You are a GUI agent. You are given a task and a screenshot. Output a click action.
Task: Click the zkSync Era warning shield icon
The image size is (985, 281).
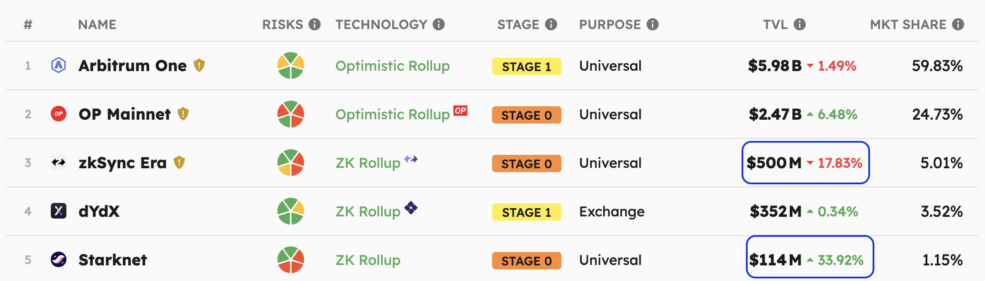tap(179, 163)
